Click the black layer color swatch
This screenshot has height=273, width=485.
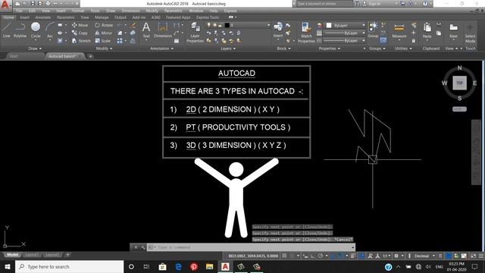click(227, 25)
